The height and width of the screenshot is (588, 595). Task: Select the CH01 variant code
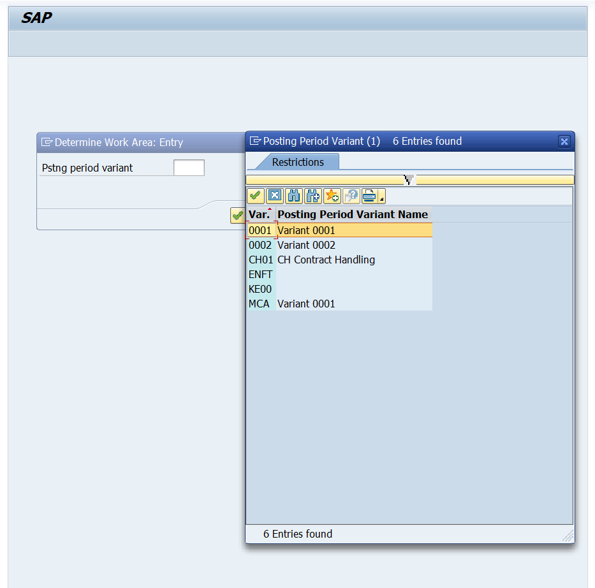click(x=261, y=260)
